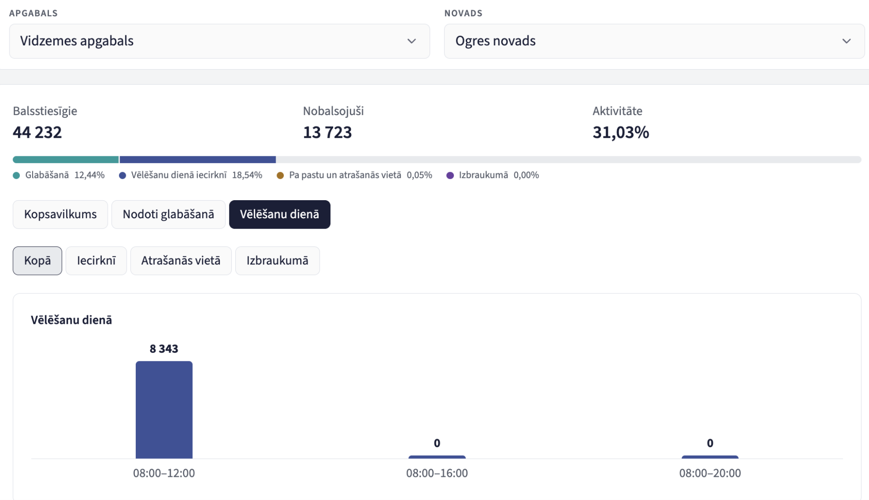This screenshot has width=869, height=500.
Task: Click the chevron arrow in Apgabals selector
Action: tap(411, 41)
